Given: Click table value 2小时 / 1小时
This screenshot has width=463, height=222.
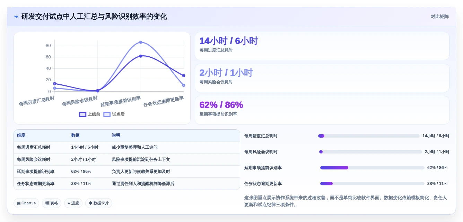Looking at the screenshot, I should 84,159.
